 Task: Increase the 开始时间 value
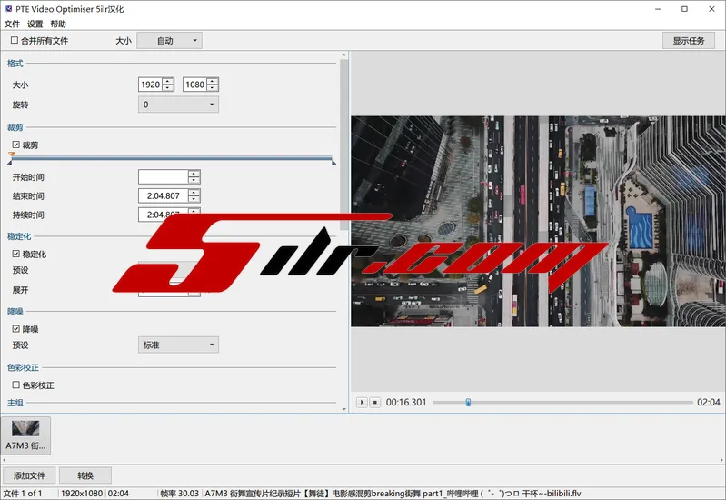coord(194,174)
